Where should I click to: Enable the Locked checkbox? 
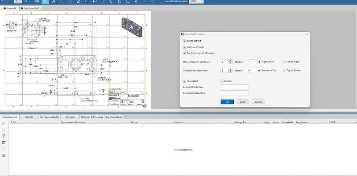[222, 81]
